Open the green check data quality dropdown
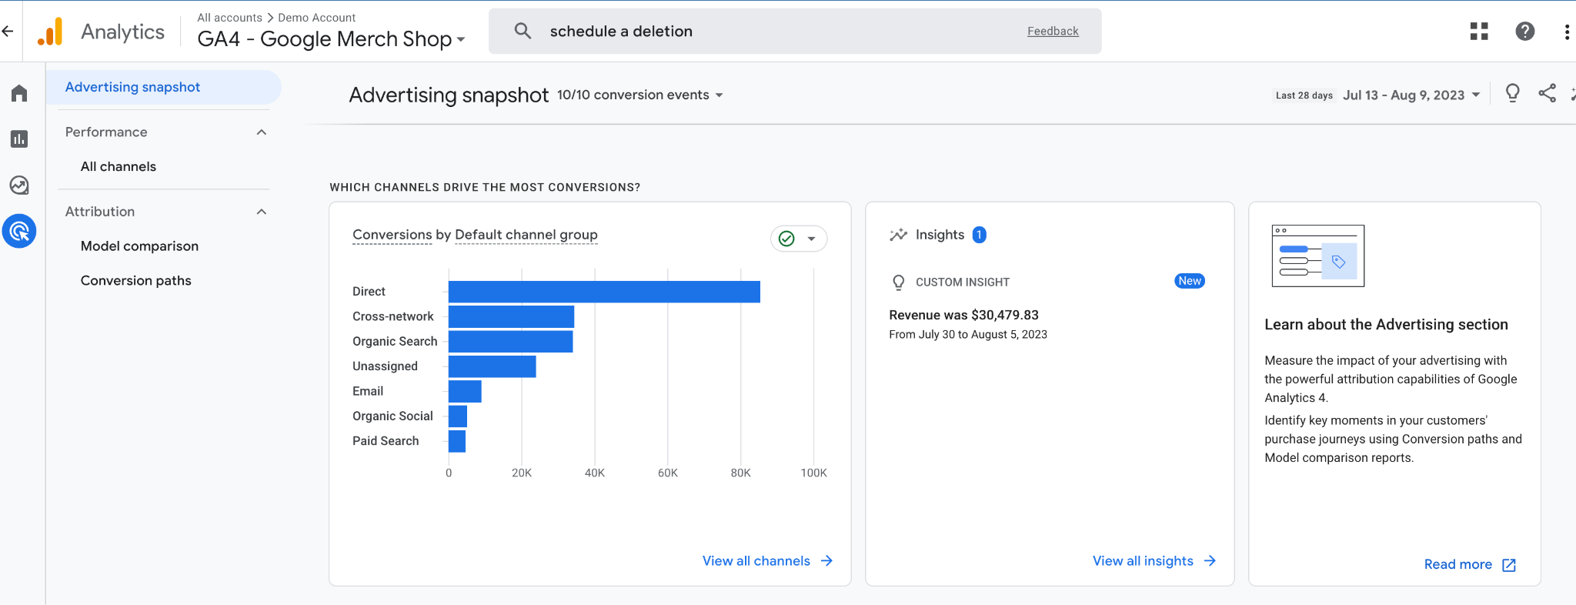The height and width of the screenshot is (605, 1576). click(798, 239)
